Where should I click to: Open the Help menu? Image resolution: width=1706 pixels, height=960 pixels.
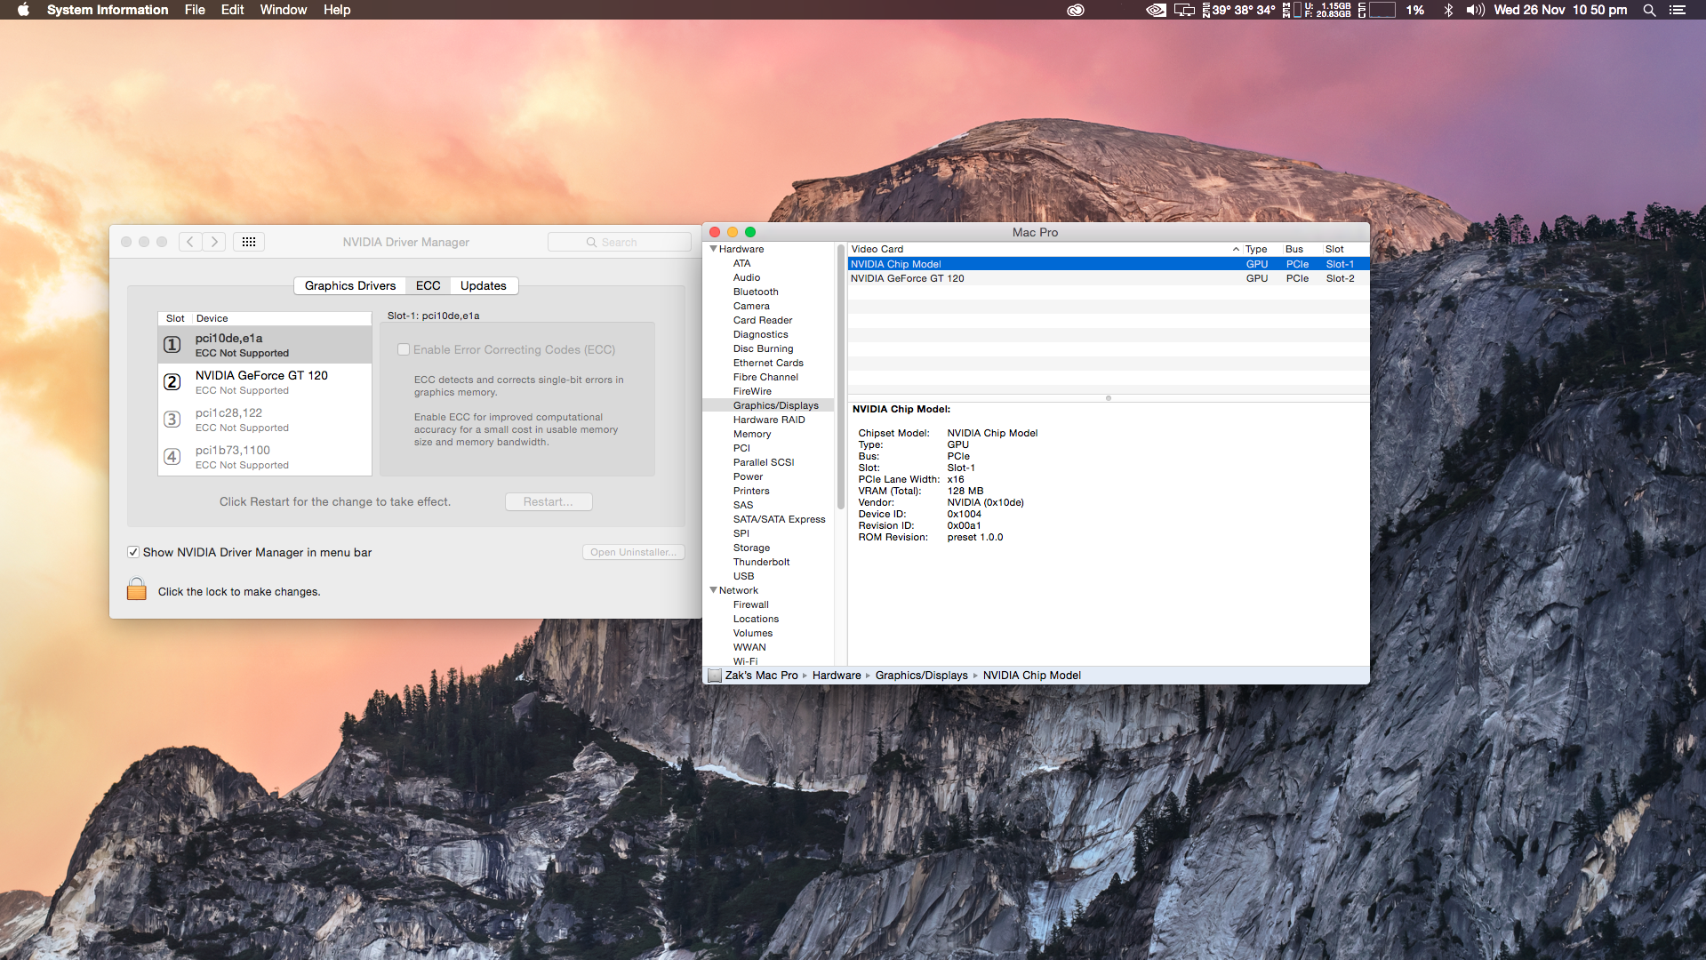337,10
